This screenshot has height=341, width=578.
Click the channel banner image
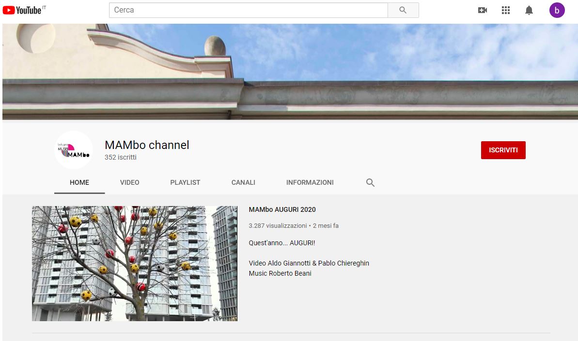tap(290, 72)
